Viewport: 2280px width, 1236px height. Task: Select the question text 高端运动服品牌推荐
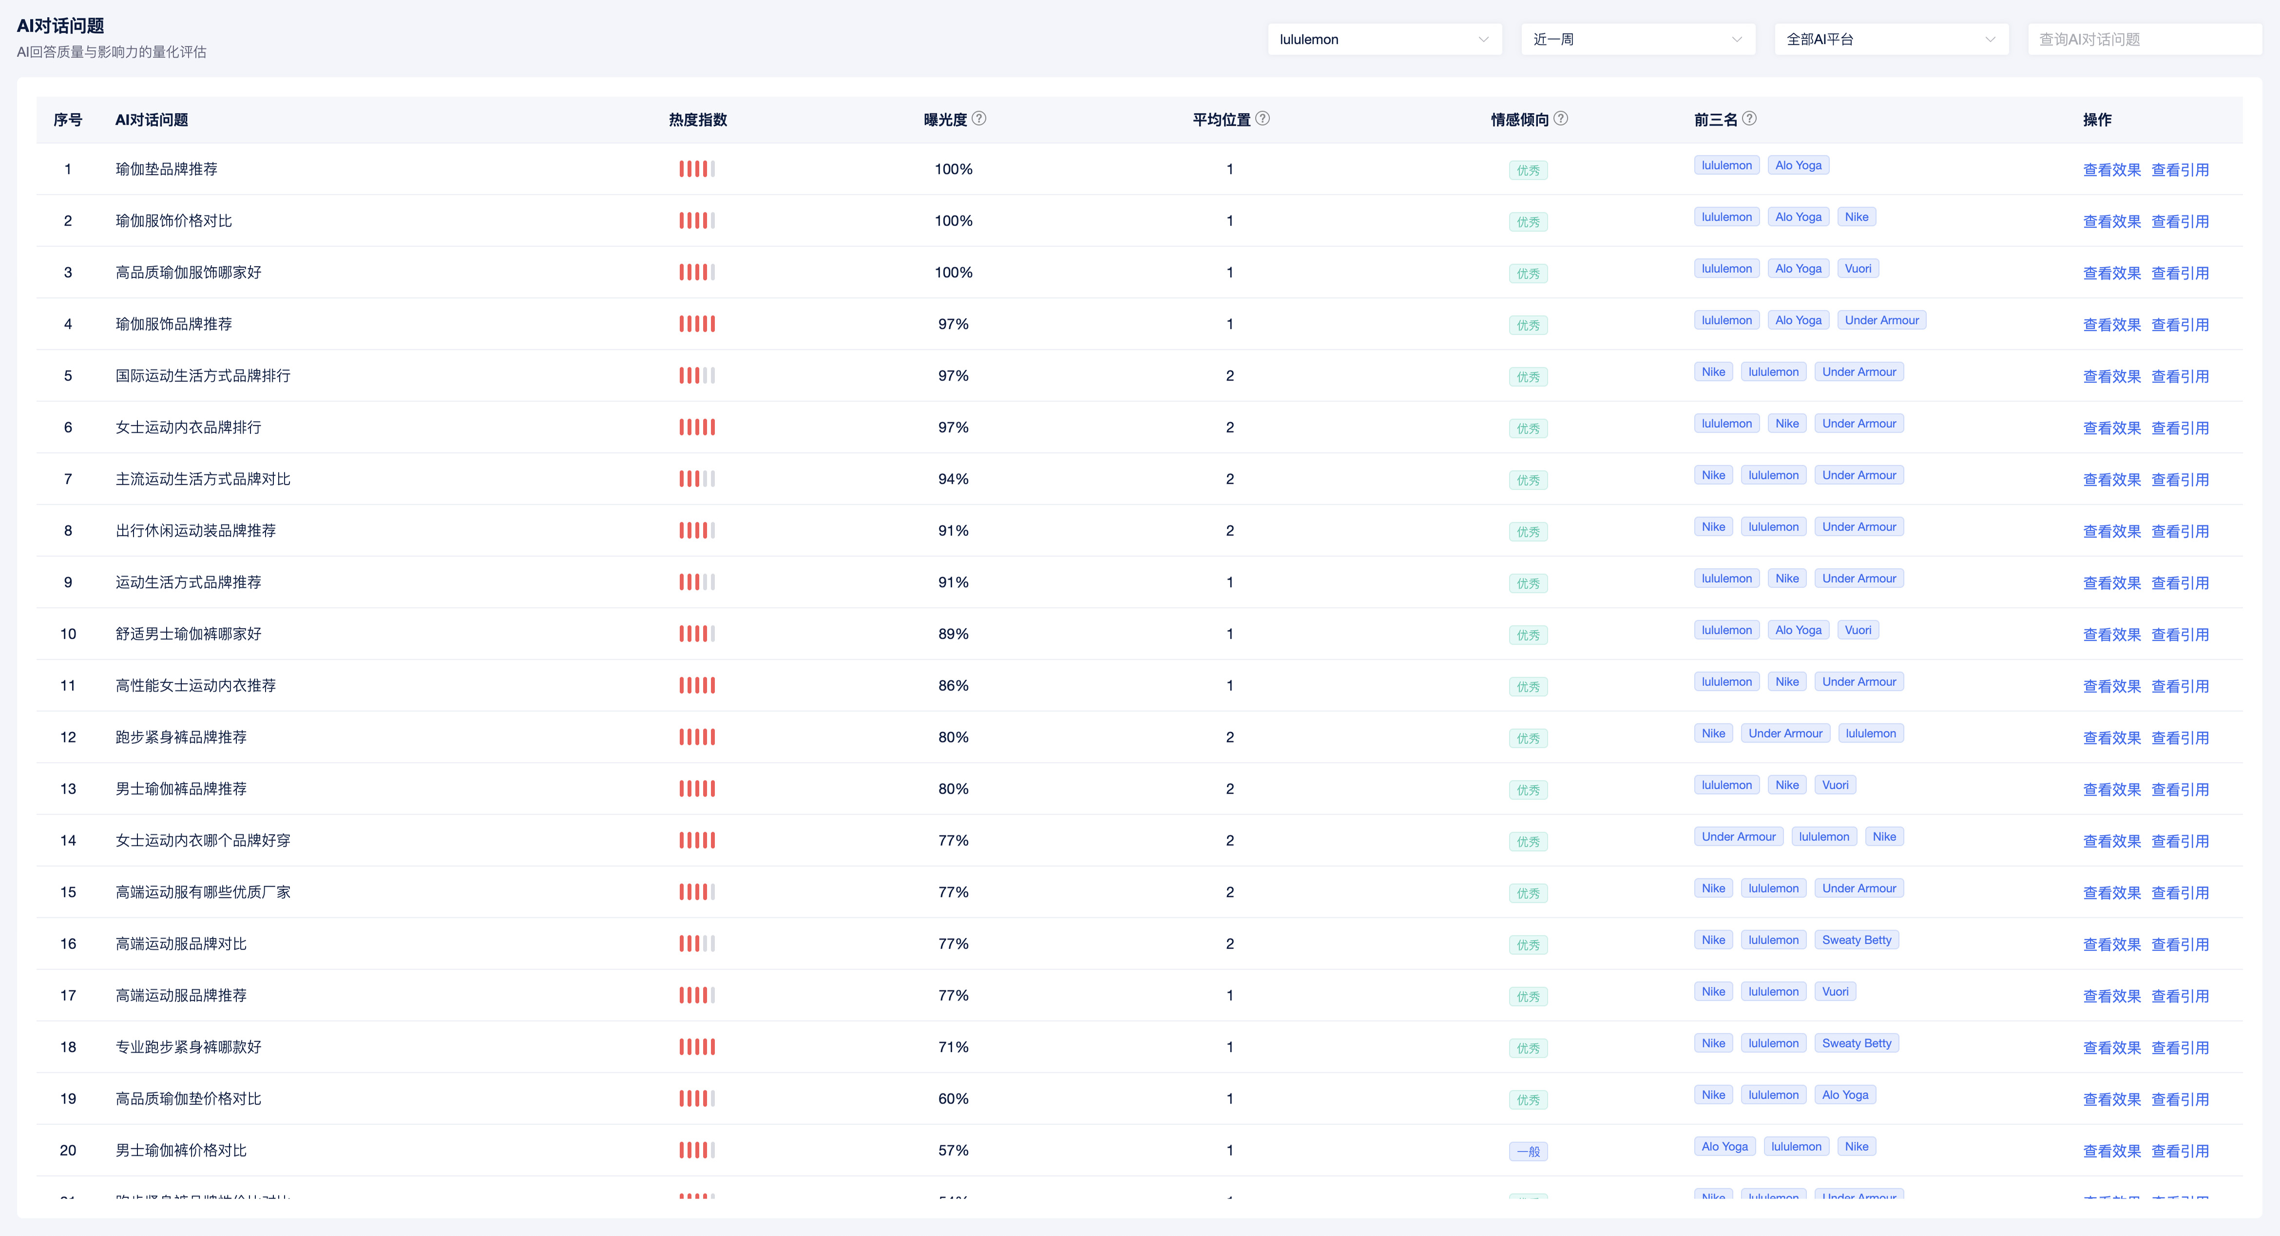[x=181, y=995]
